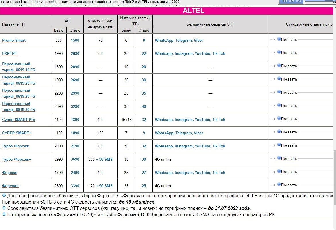This screenshot has width=336, height=230.
Task: Expand Показать arrow in тариф_0619 30 ГБ row
Action: point(274,106)
